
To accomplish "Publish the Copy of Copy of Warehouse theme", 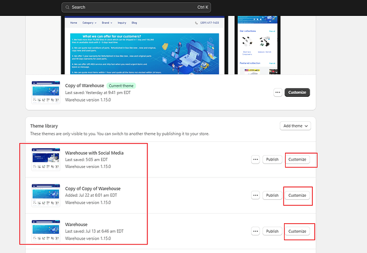I will click(272, 195).
